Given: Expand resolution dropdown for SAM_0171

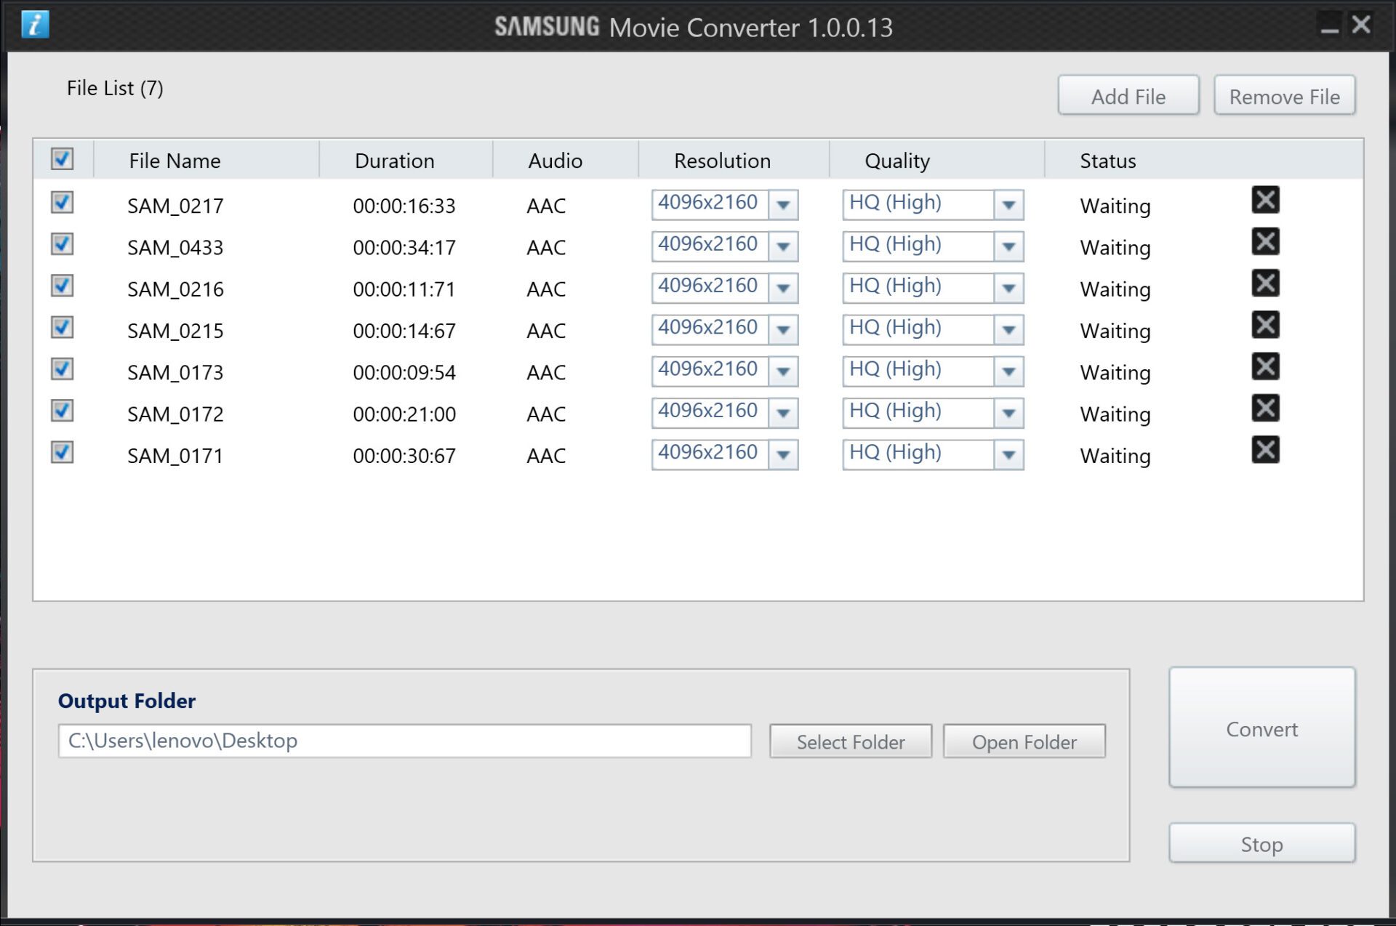Looking at the screenshot, I should pyautogui.click(x=783, y=455).
